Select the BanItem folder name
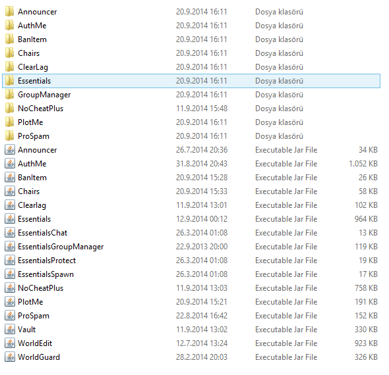Screen dimensions: 389x375 32,39
